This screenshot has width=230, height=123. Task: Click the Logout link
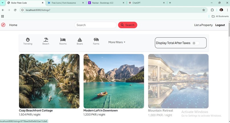tap(220, 25)
